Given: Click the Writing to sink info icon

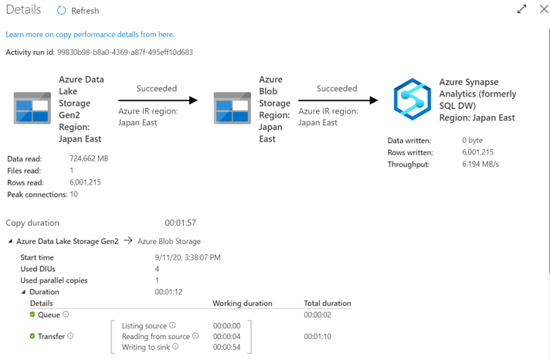Looking at the screenshot, I should pyautogui.click(x=175, y=346).
